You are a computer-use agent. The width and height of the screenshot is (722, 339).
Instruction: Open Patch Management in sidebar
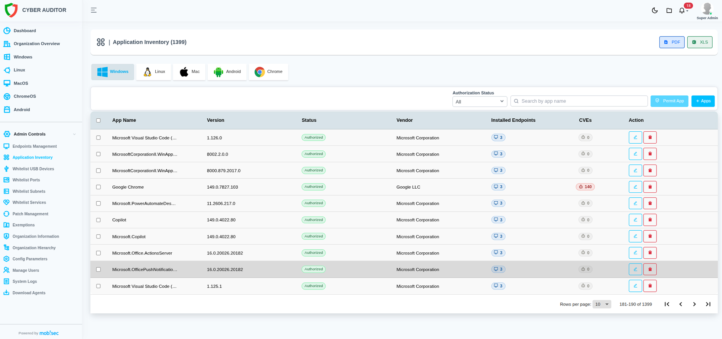point(30,214)
